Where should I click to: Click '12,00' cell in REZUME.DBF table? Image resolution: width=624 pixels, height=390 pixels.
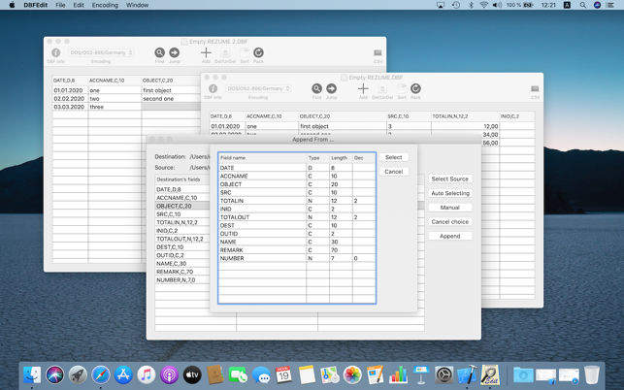465,126
